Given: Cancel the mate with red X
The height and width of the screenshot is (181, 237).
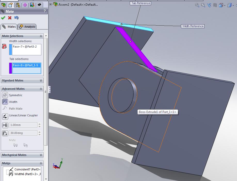Looking at the screenshot, I should (x=10, y=18).
